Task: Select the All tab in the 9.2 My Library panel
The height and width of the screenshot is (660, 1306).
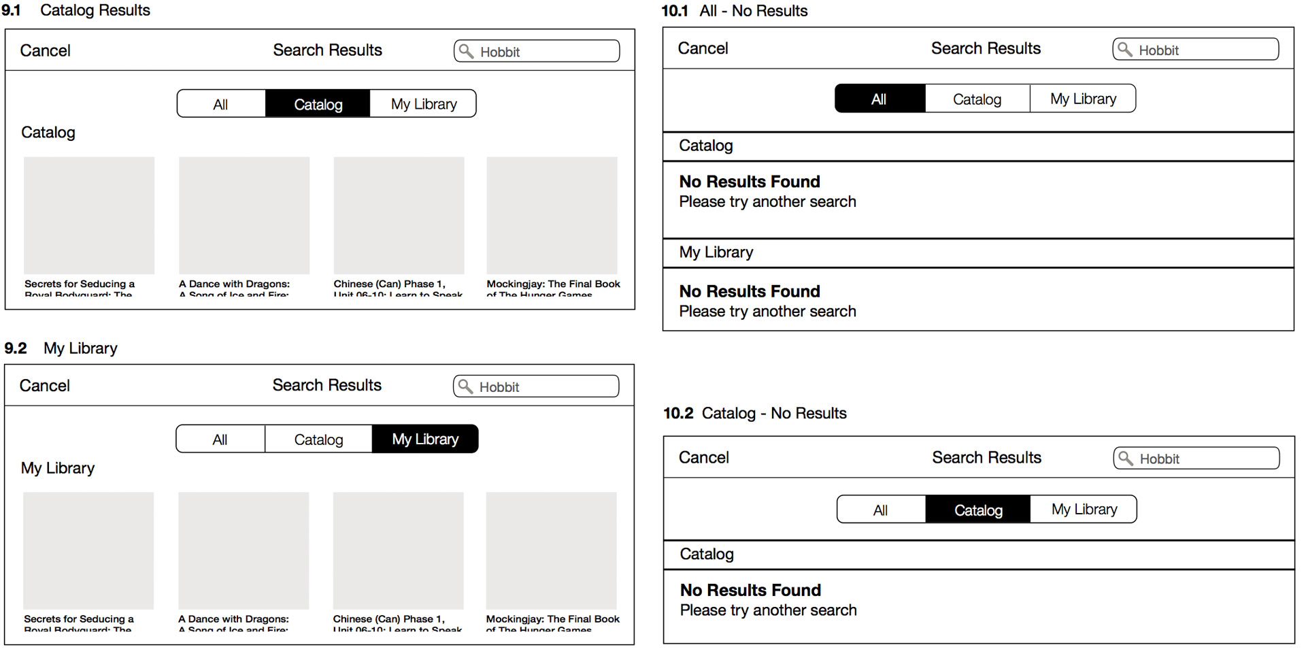Action: click(x=220, y=440)
